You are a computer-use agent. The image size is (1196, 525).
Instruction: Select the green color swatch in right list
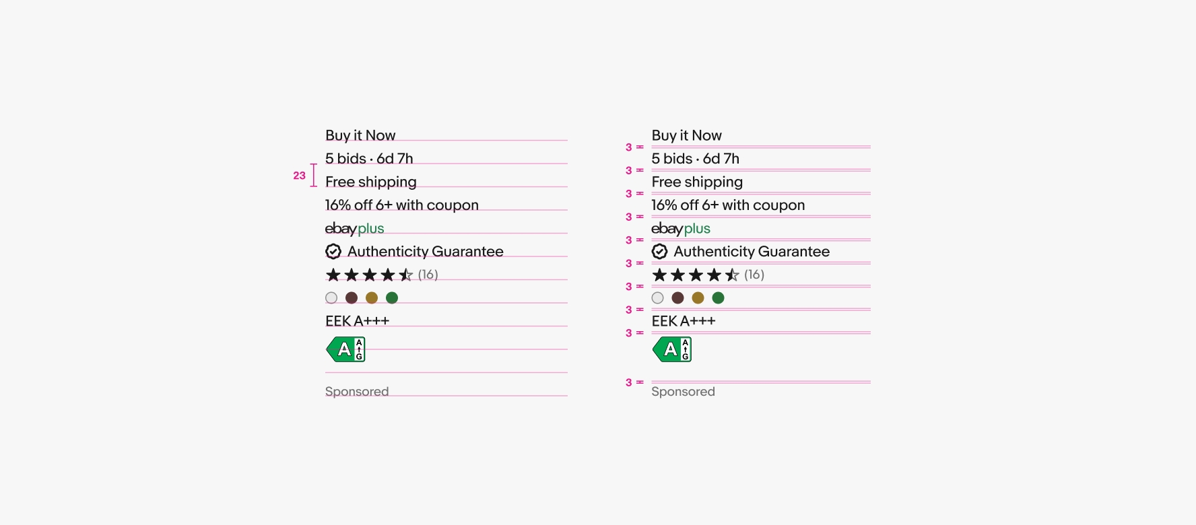(x=719, y=297)
